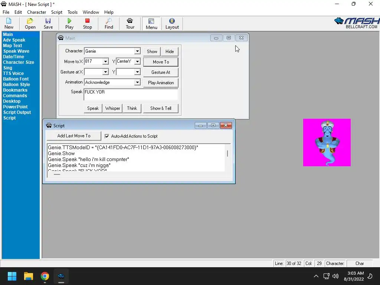This screenshot has width=380, height=285.
Task: Expand the Animation dropdown showing Acknowledge
Action: pyautogui.click(x=137, y=82)
